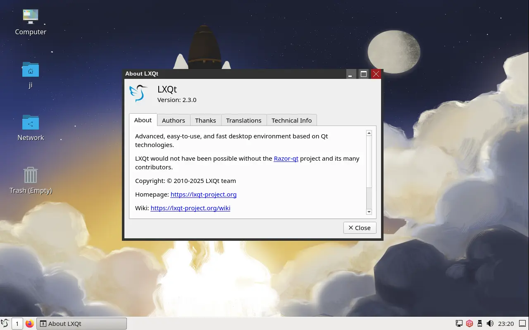This screenshot has width=529, height=330.
Task: Switch to the Authors tab
Action: [x=174, y=120]
